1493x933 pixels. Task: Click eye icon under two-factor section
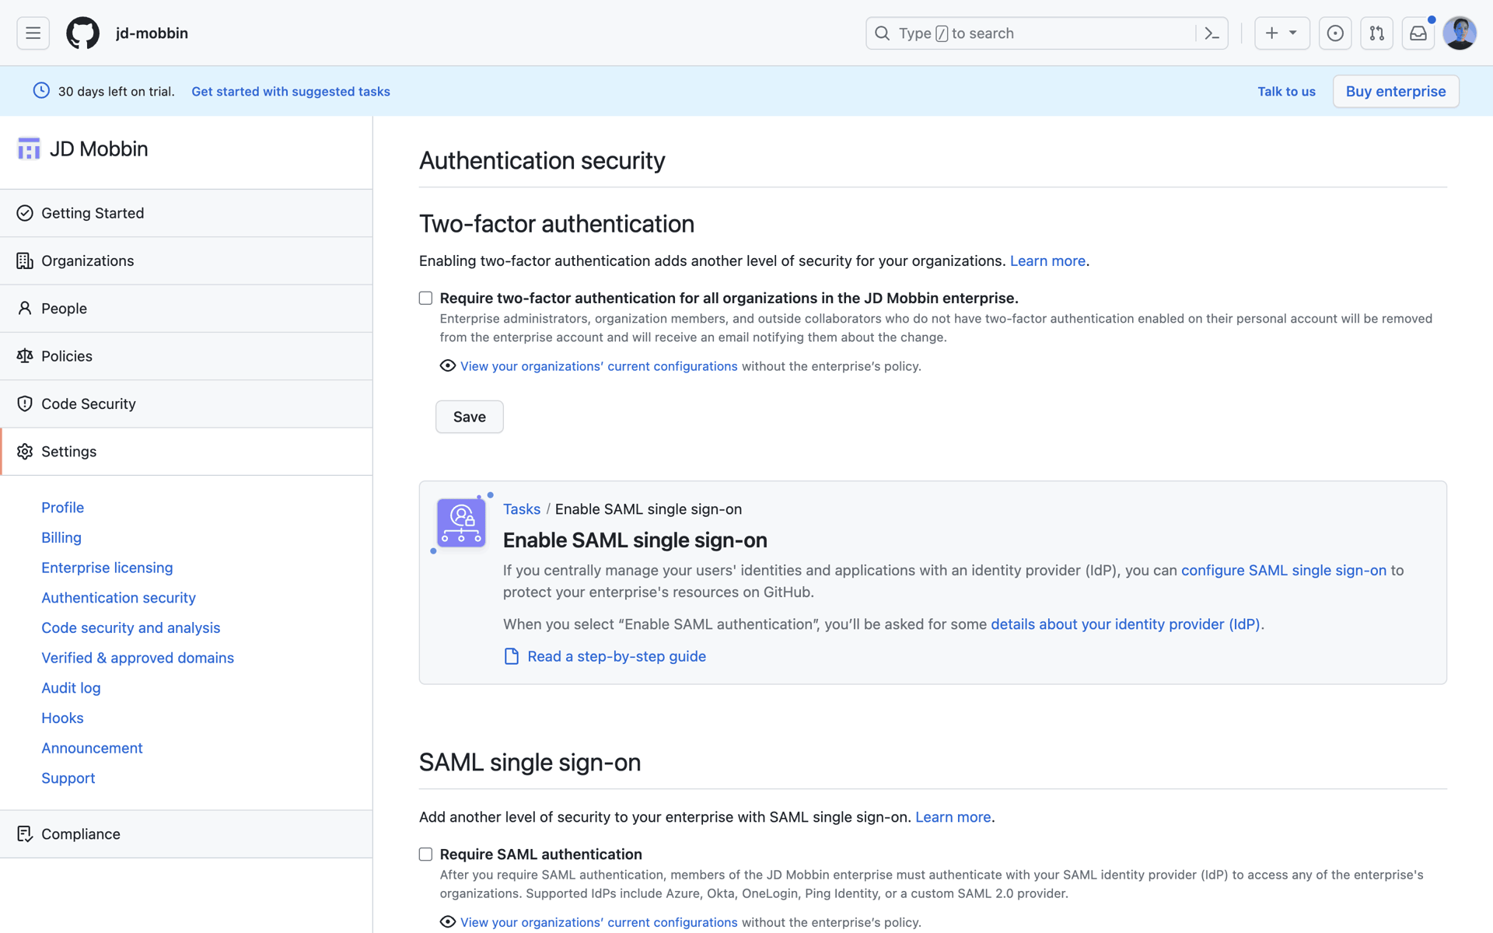[447, 365]
